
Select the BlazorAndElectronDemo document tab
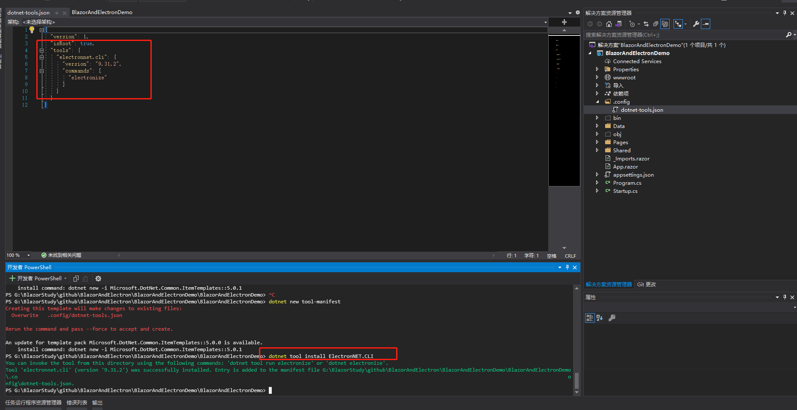[102, 12]
